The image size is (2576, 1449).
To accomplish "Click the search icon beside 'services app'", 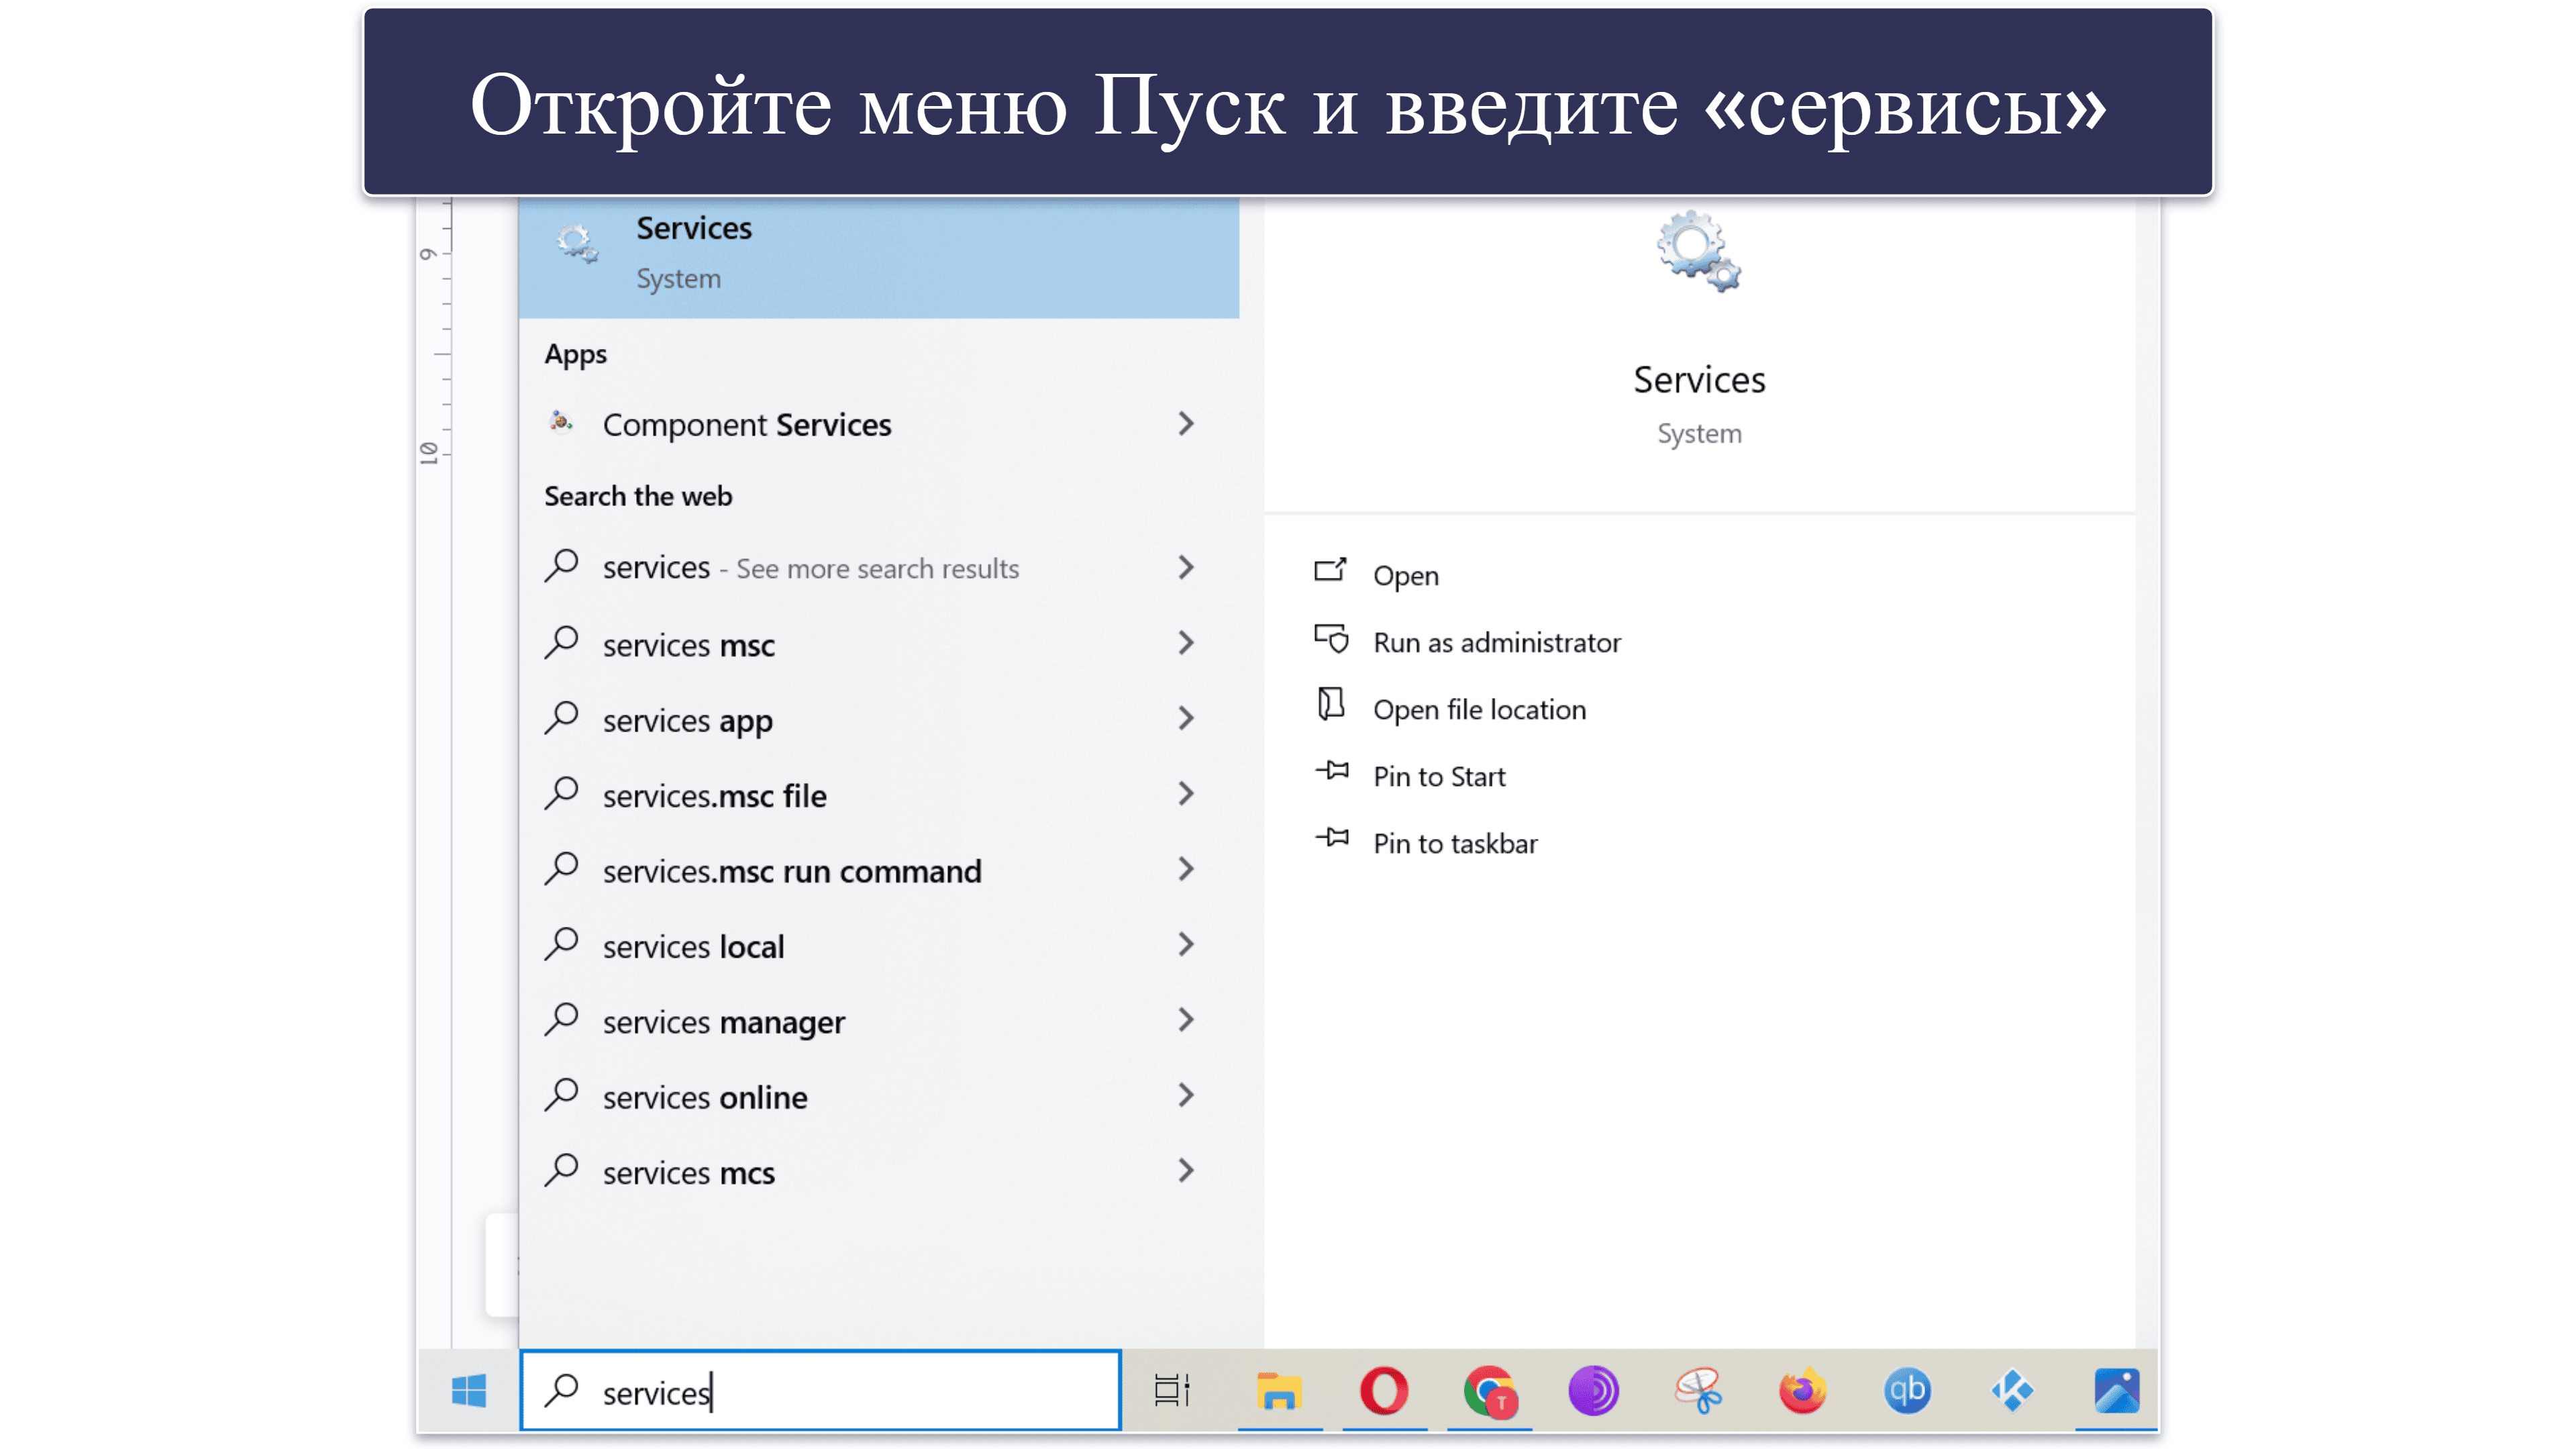I will click(x=562, y=718).
